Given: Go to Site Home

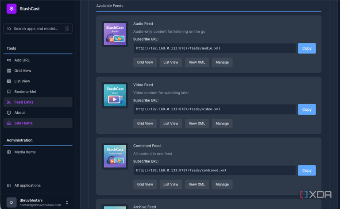Looking at the screenshot, I should coord(38,123).
